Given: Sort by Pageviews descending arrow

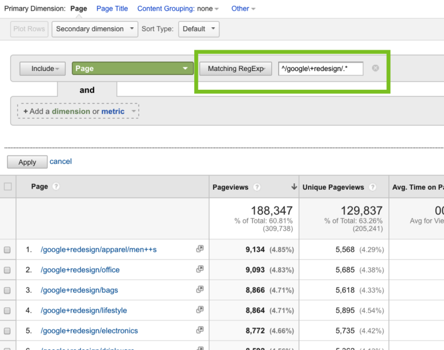Looking at the screenshot, I should point(294,187).
